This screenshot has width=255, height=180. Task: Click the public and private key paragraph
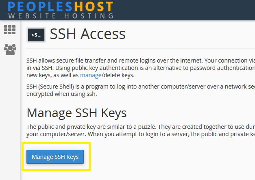point(141,130)
